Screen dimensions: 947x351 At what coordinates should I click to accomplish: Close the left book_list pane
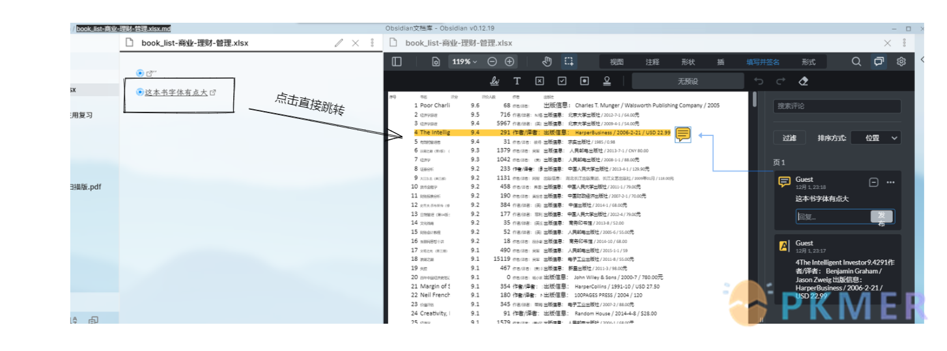356,43
